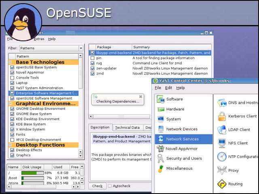The width and height of the screenshot is (259, 194).
Task: Click the pattern list scroll up arrow
Action: (81, 56)
